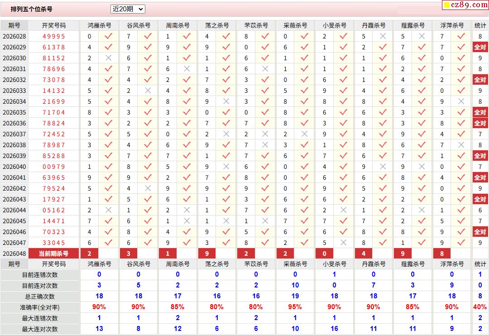Click the red checkmark for 荡之杀号 in row 2026047
The width and height of the screenshot is (489, 335).
coord(226,243)
